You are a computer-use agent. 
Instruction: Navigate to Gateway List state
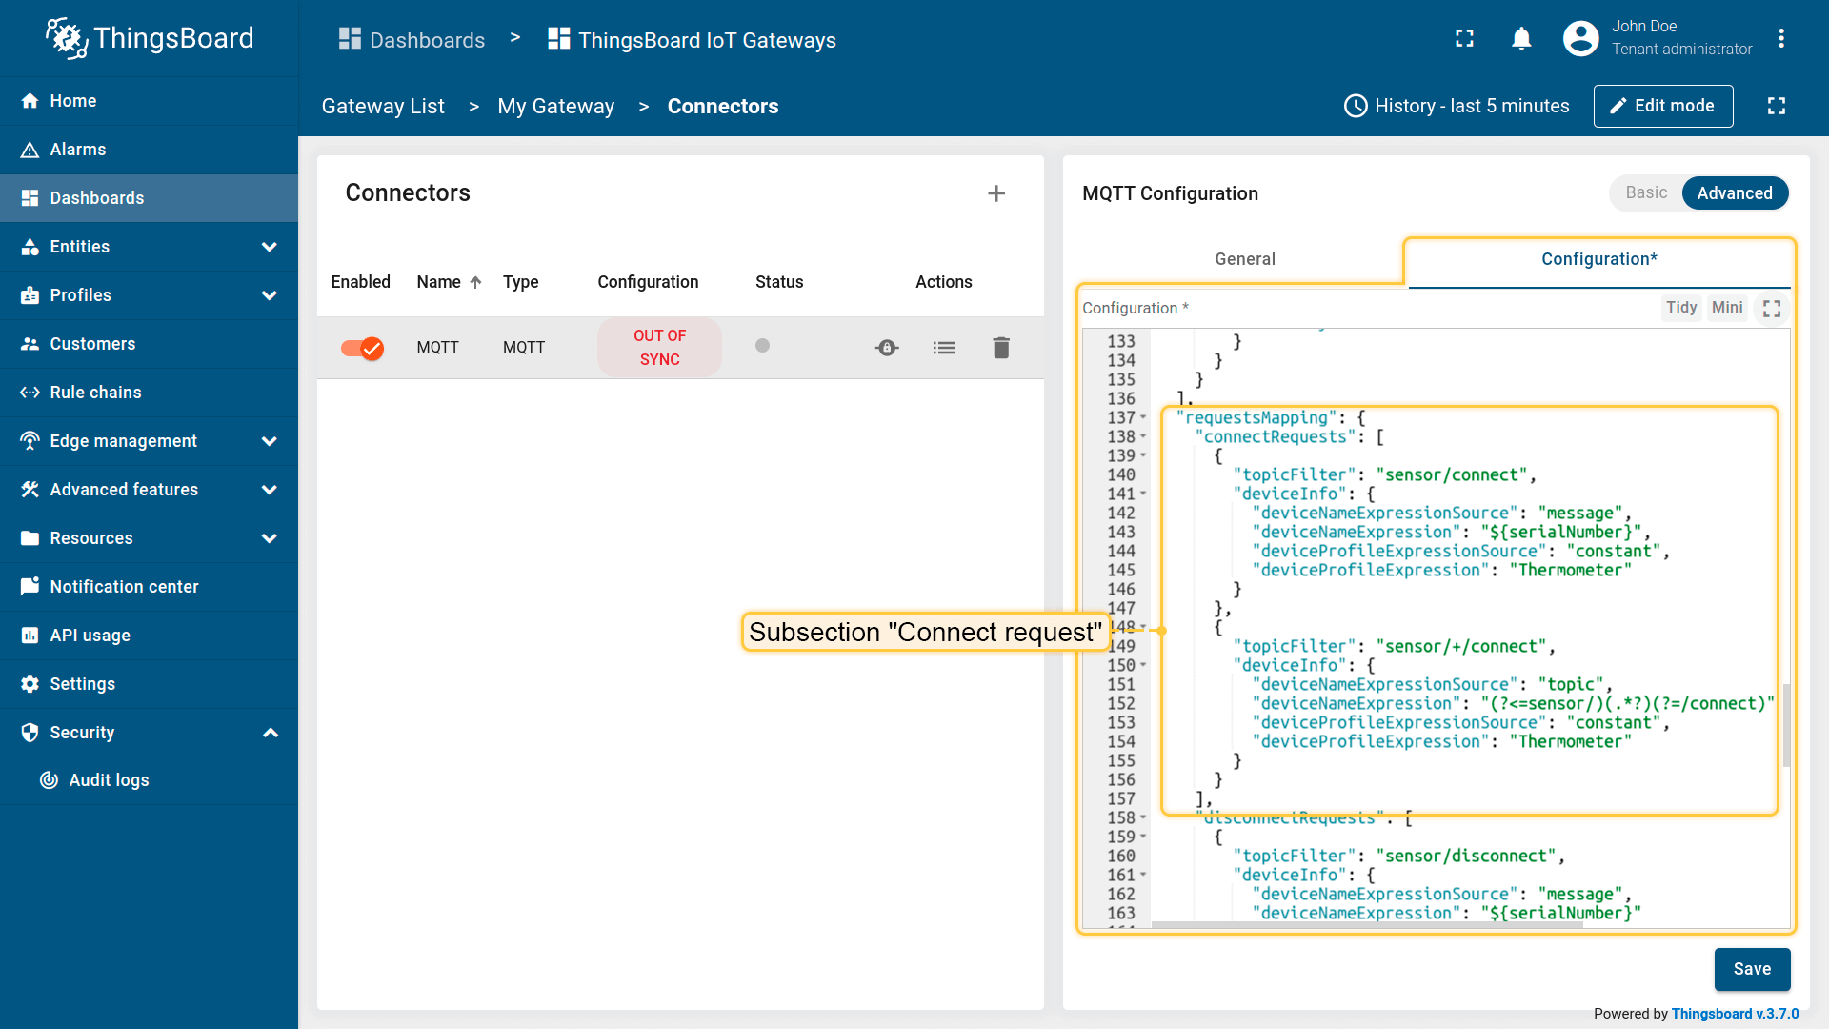(383, 106)
